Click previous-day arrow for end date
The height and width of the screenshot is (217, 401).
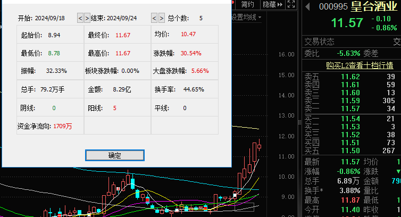pyautogui.click(x=154, y=18)
